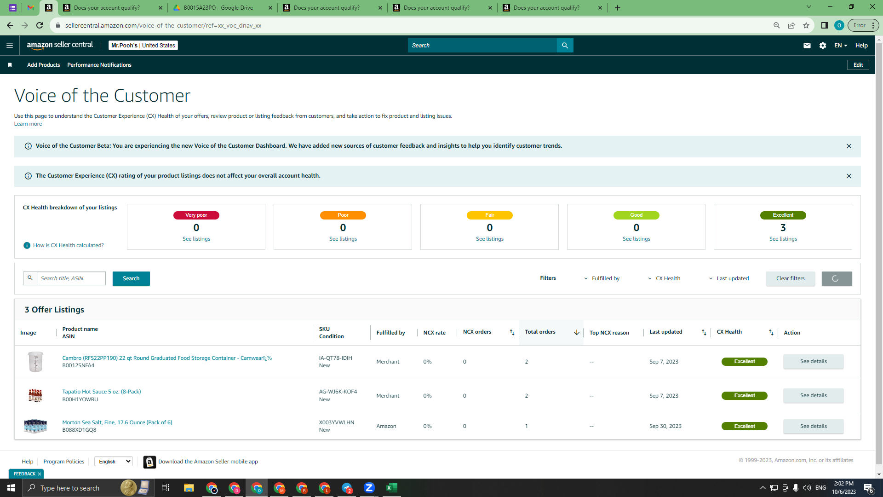Open the English footer language selector
Image resolution: width=883 pixels, height=497 pixels.
click(114, 462)
